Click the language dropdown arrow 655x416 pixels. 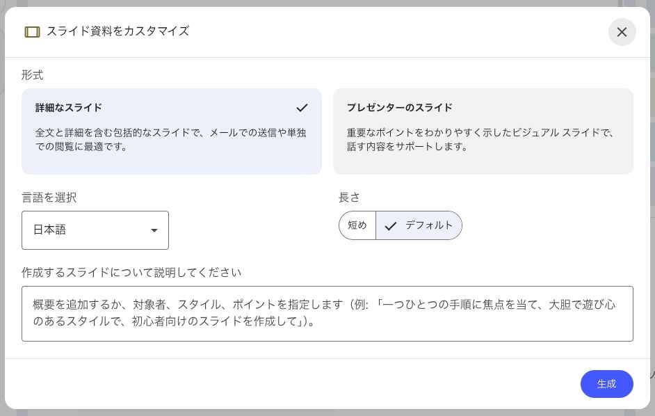click(154, 230)
